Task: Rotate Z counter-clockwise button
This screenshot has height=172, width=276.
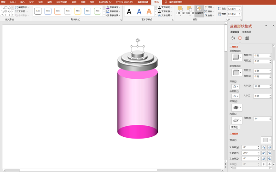Action: [270, 159]
